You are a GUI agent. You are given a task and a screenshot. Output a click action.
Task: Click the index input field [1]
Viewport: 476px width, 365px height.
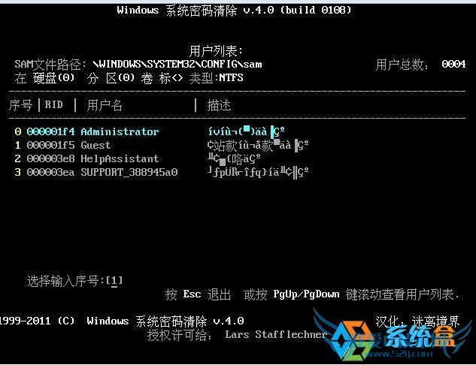tap(114, 281)
